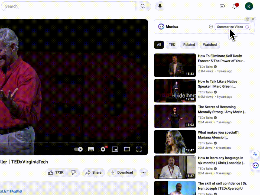Open Monica's settings gear

pyautogui.click(x=247, y=19)
